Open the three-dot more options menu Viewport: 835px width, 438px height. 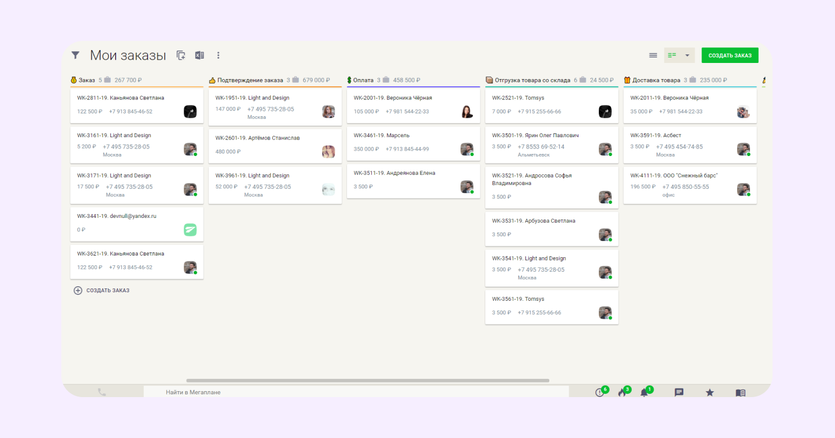(x=218, y=55)
